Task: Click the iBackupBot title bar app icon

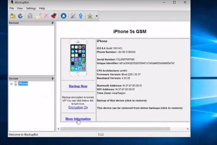Action: (12, 2)
